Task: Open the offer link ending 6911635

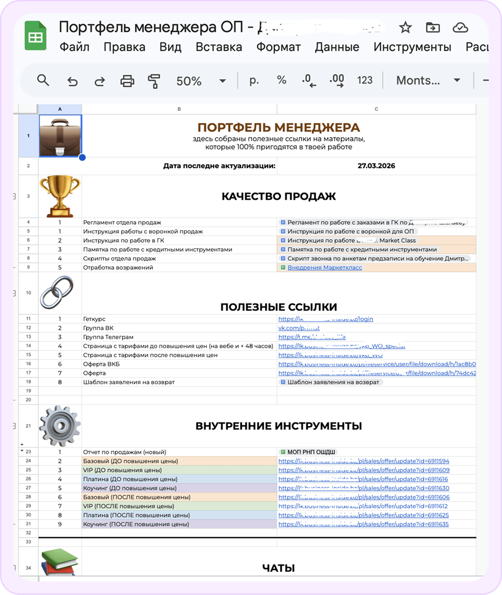Action: click(x=363, y=524)
